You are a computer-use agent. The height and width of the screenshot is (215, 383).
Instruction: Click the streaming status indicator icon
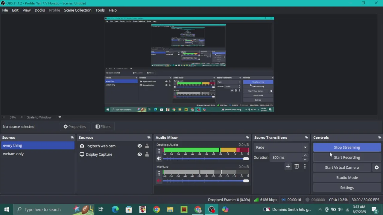(x=284, y=200)
